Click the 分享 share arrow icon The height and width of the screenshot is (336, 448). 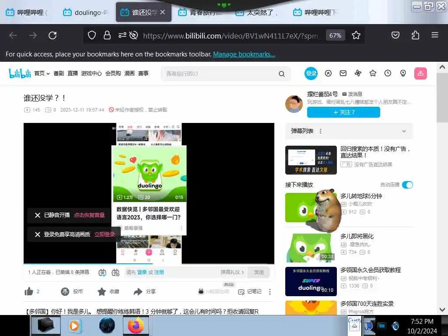coord(138,291)
